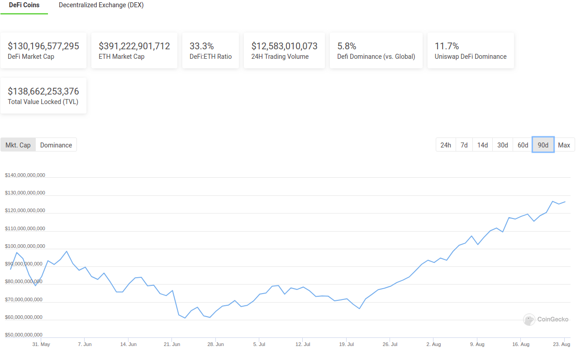Switch chart to Mkt. Cap view
The height and width of the screenshot is (351, 576).
tap(18, 145)
